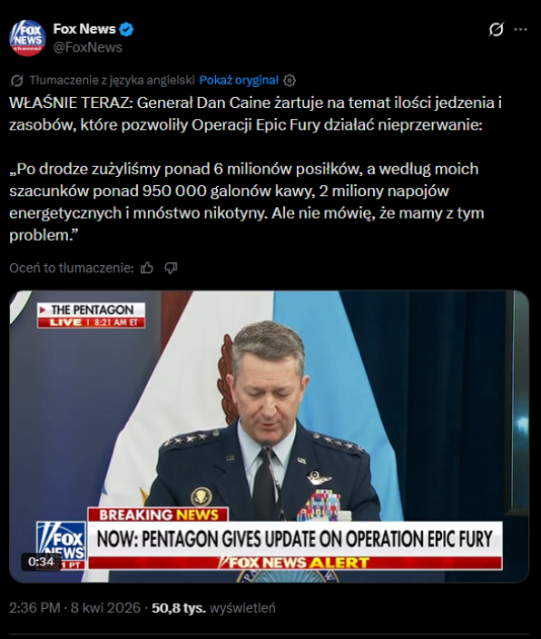Open translation settings gear icon
The width and height of the screenshot is (541, 639).
pyautogui.click(x=290, y=81)
